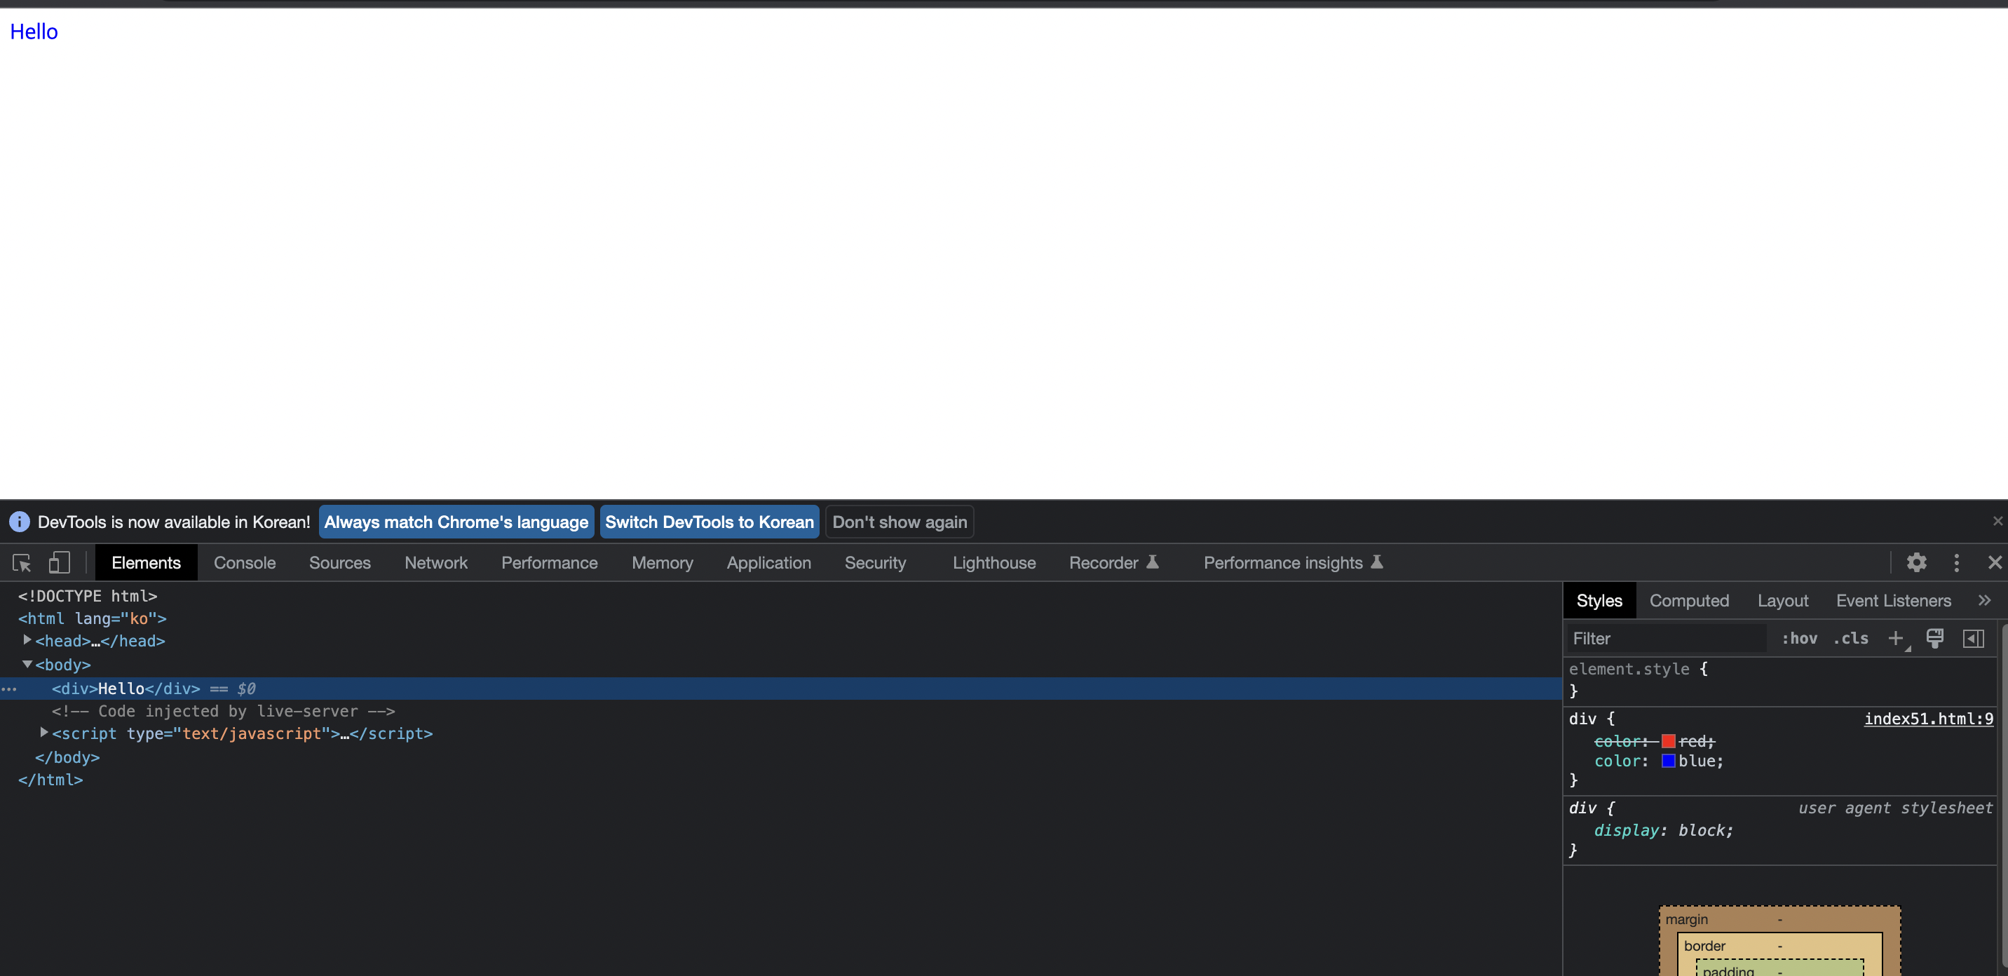Image resolution: width=2008 pixels, height=976 pixels.
Task: Click the blue color swatch
Action: 1668,761
